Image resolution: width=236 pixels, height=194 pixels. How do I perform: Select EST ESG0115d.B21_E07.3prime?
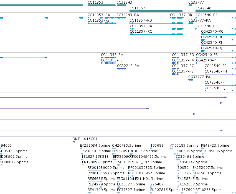coord(139,162)
